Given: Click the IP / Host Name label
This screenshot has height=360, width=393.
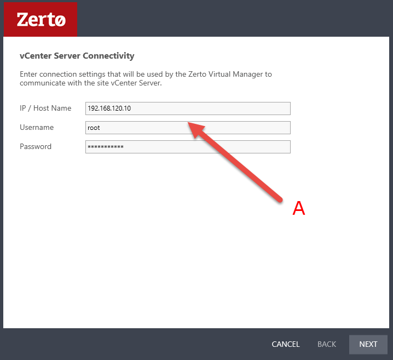Looking at the screenshot, I should 45,108.
